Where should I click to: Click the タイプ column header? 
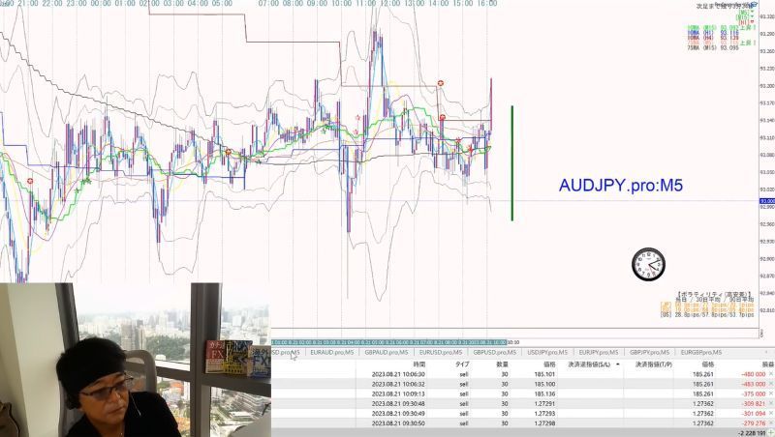coord(462,364)
